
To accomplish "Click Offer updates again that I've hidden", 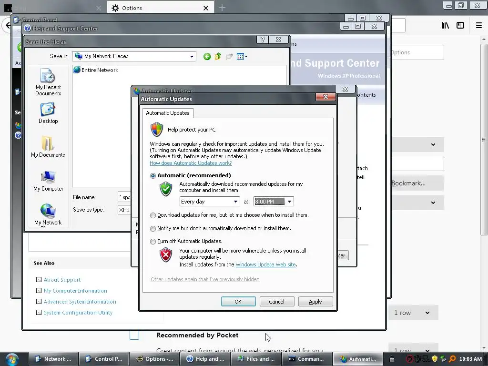I will (x=205, y=279).
